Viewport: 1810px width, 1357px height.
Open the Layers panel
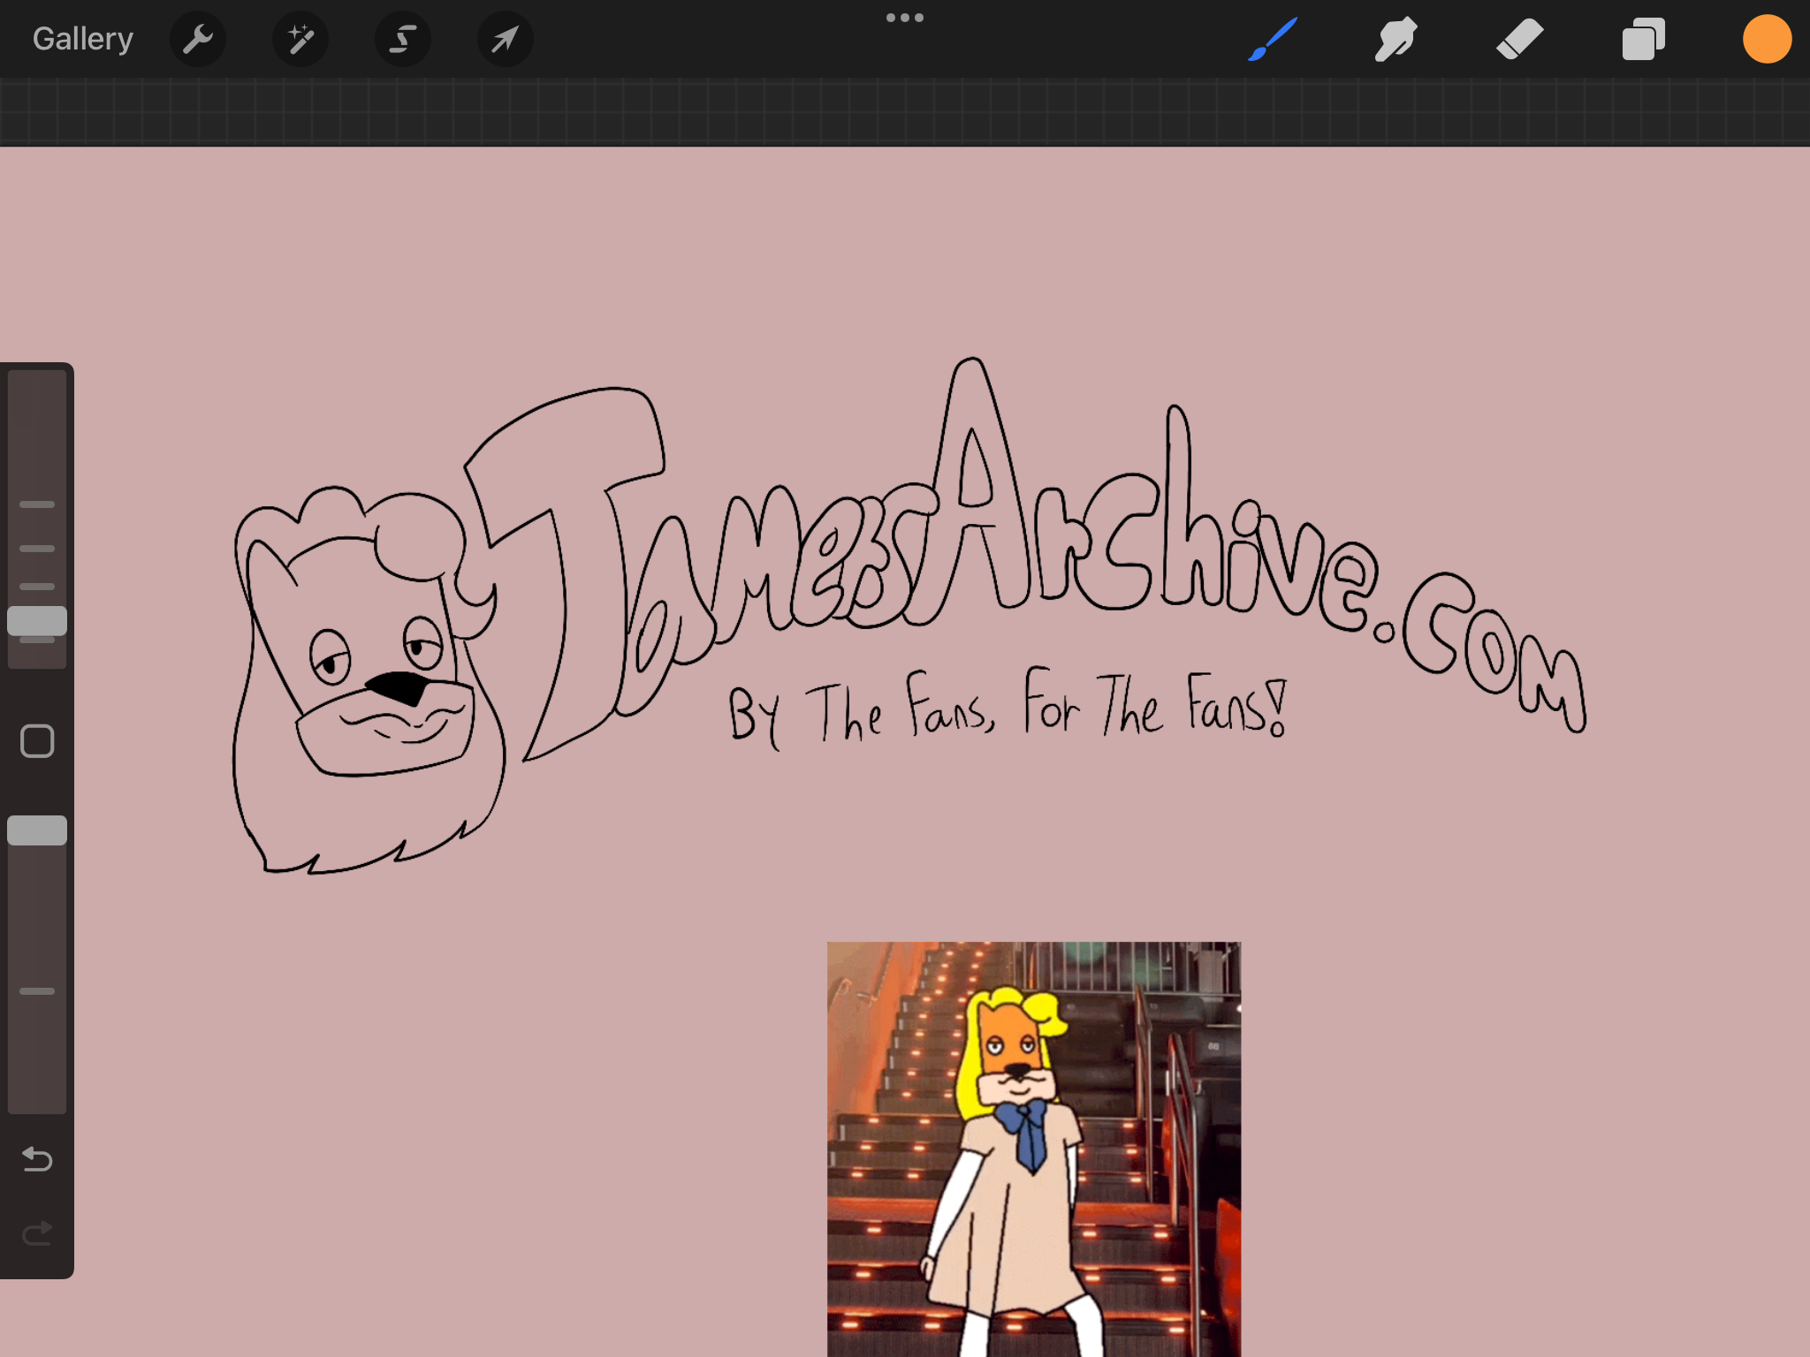1643,39
